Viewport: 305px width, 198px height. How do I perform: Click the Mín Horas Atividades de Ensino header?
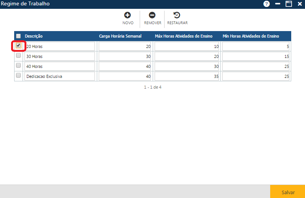pos(251,36)
